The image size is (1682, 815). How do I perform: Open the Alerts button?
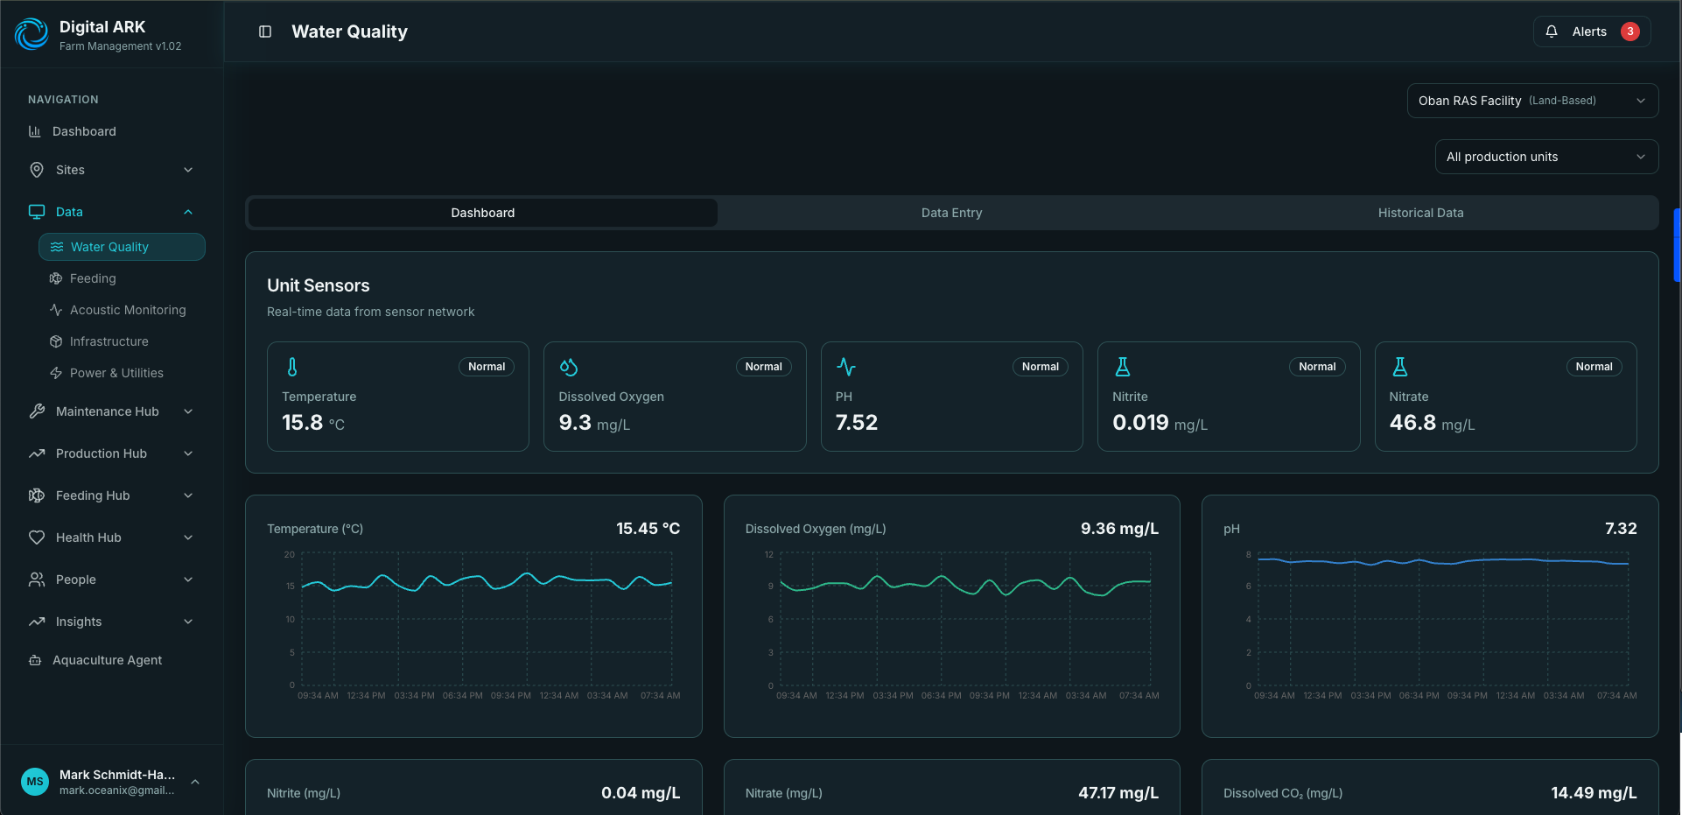coord(1592,32)
